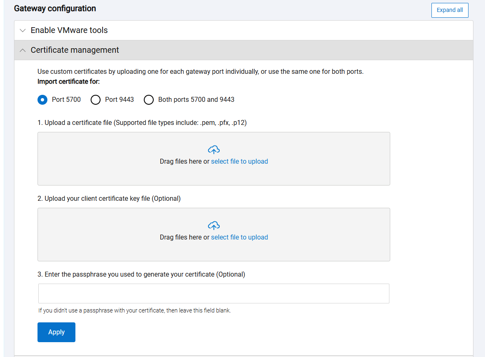Click the cloud upload icon in the certificate file area
Screen dimensions: 485x357
pyautogui.click(x=214, y=150)
